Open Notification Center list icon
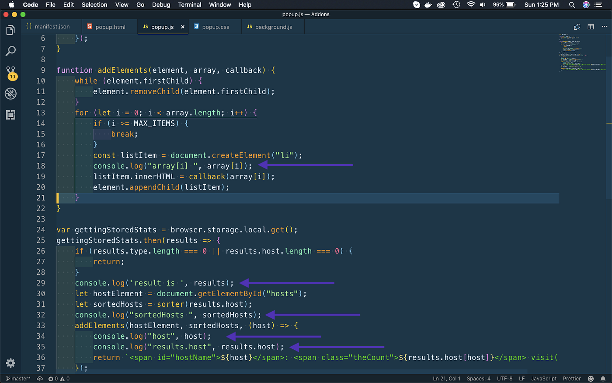Image resolution: width=612 pixels, height=383 pixels. [599, 5]
